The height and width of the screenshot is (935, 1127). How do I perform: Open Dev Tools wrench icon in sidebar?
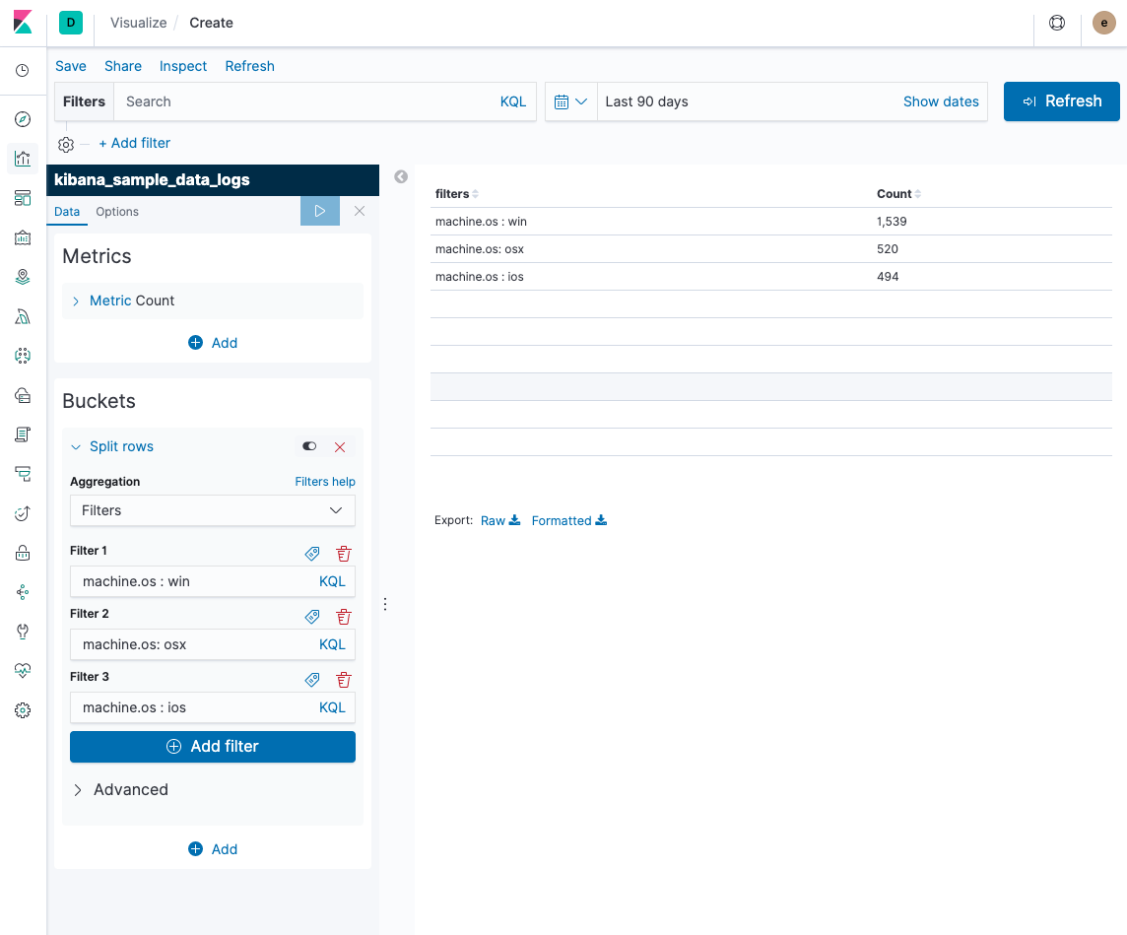[x=23, y=632]
